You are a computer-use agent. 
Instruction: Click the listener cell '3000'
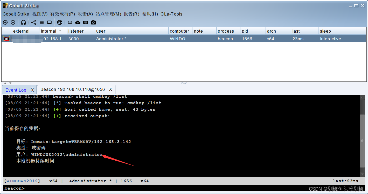(x=81, y=39)
